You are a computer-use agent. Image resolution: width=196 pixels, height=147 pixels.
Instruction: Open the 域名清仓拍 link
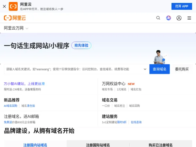tap(28, 106)
